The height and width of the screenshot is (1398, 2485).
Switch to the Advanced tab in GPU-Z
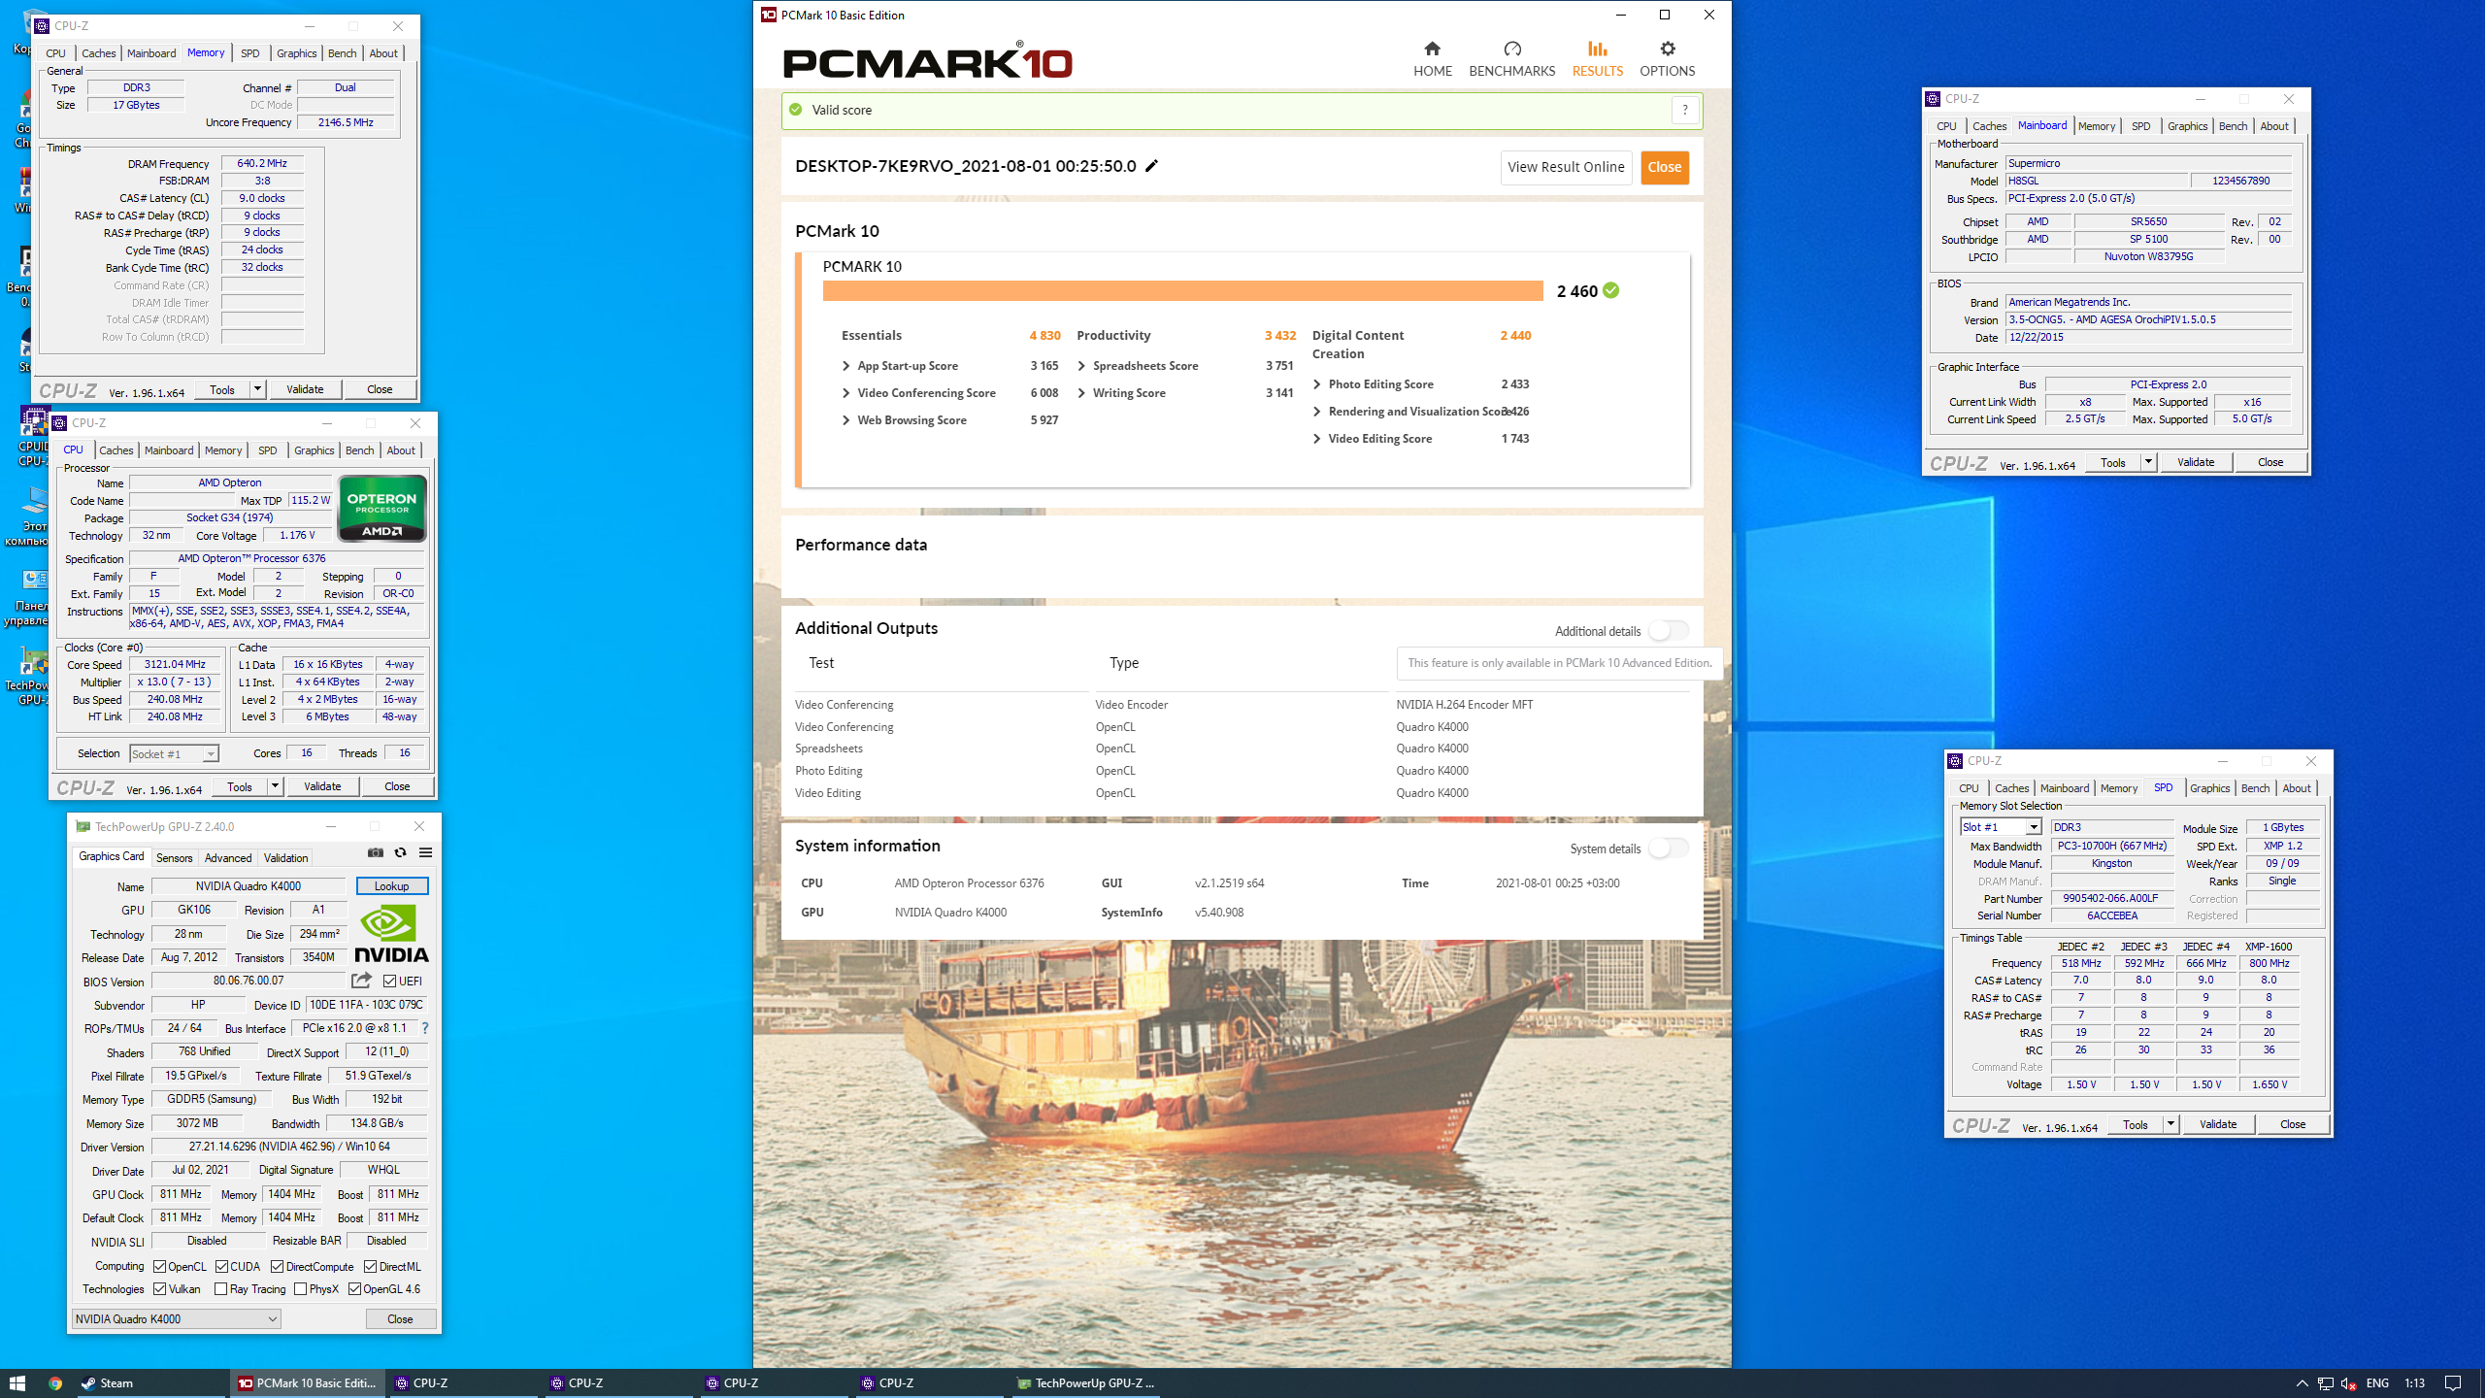click(228, 857)
